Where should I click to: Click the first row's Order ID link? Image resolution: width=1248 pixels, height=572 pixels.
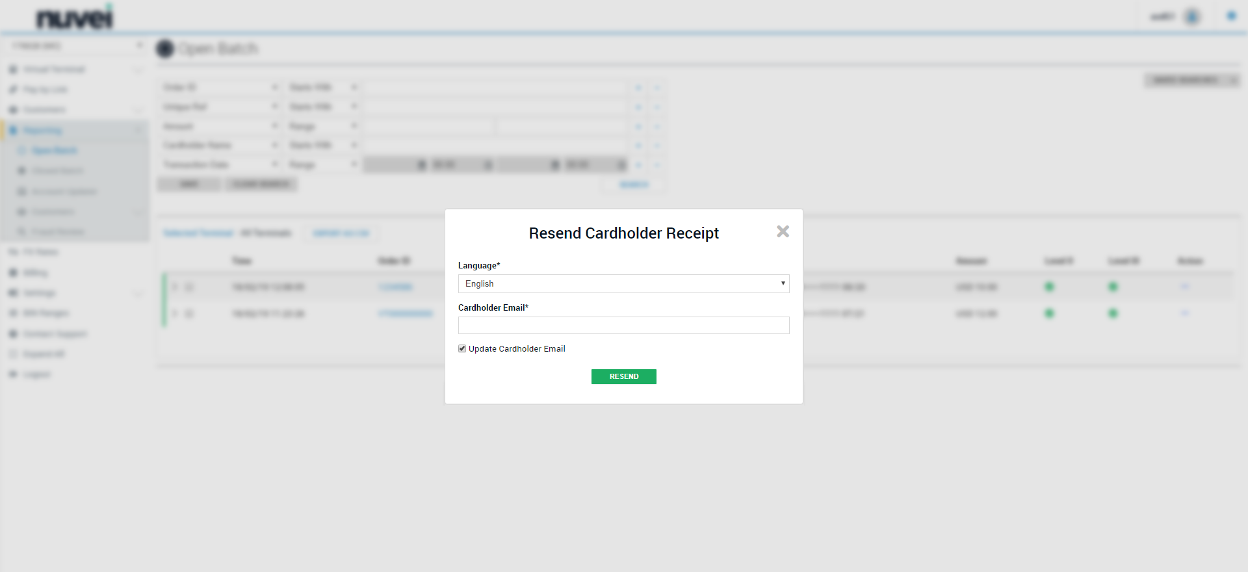click(395, 287)
